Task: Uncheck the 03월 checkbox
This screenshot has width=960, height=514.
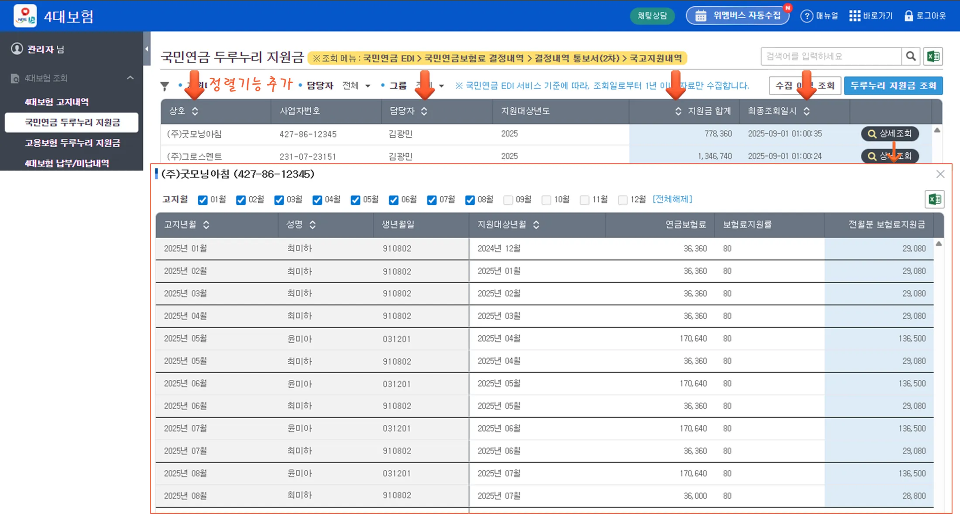Action: click(279, 200)
